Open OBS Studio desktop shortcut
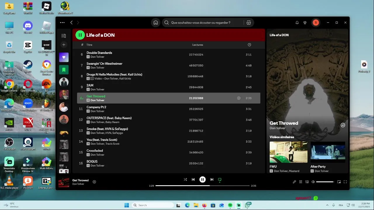This screenshot has height=210, width=374. [x=9, y=144]
